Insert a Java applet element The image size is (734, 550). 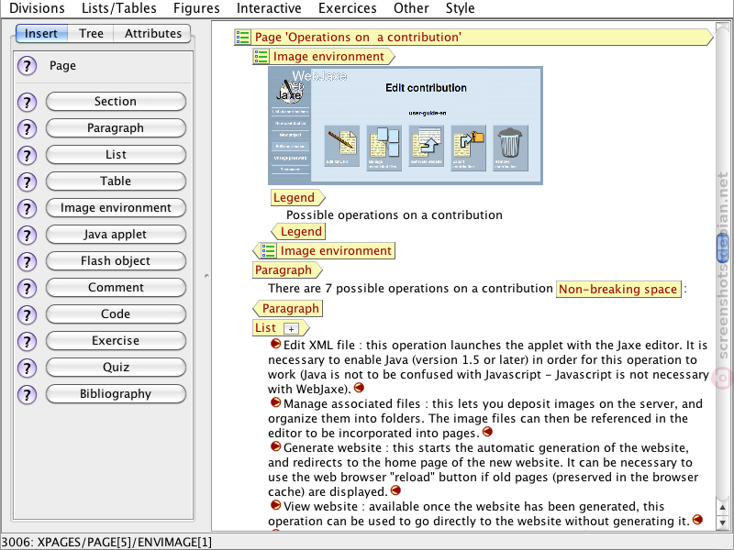pyautogui.click(x=116, y=235)
